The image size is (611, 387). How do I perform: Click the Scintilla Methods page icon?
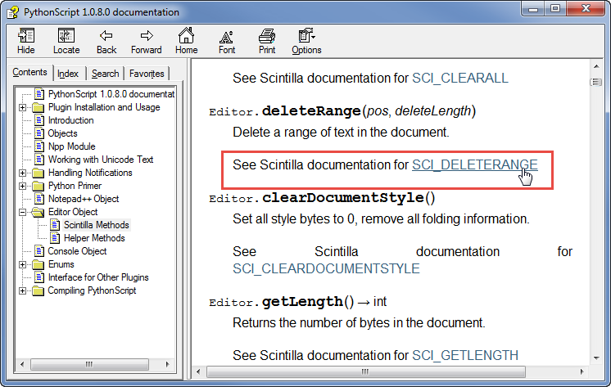pos(55,225)
